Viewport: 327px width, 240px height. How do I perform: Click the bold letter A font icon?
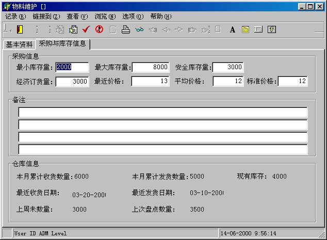(x=232, y=29)
